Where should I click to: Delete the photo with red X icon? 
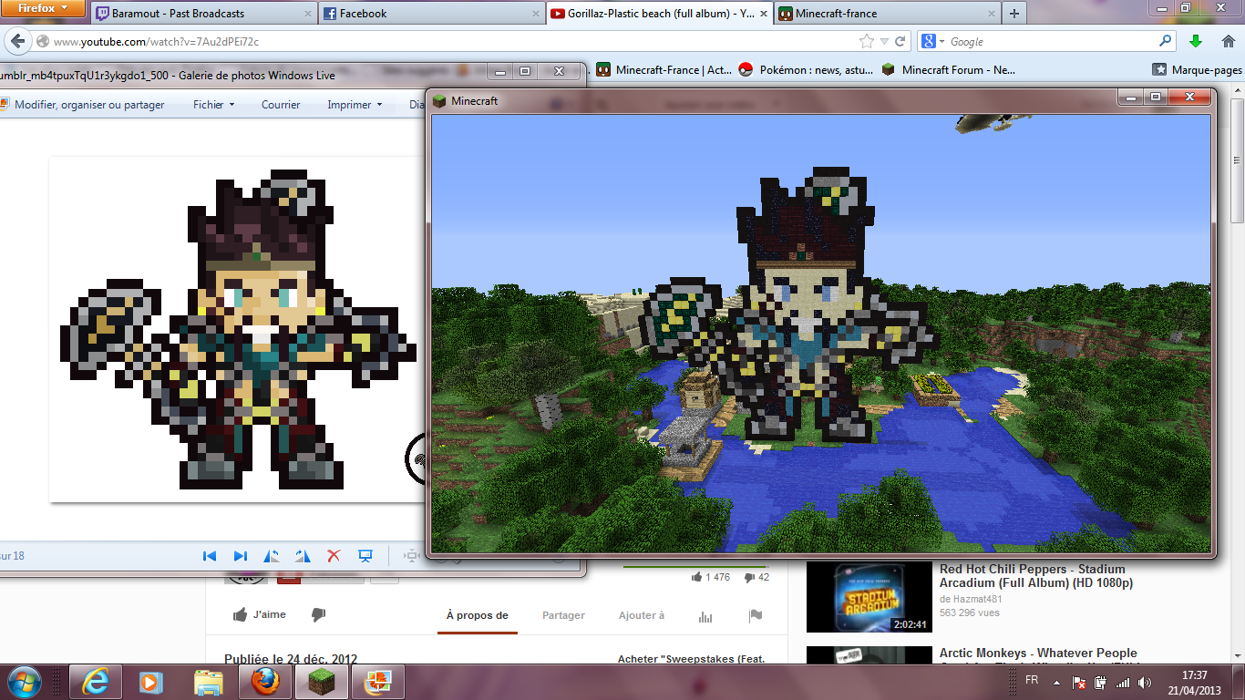334,556
